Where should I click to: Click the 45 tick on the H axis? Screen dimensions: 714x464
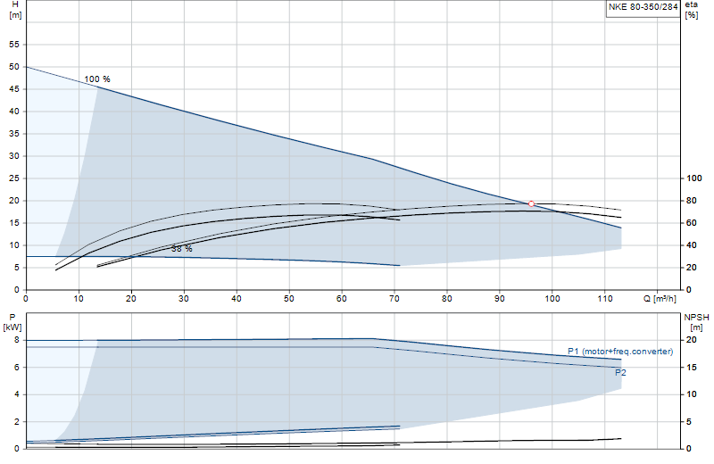coord(14,89)
